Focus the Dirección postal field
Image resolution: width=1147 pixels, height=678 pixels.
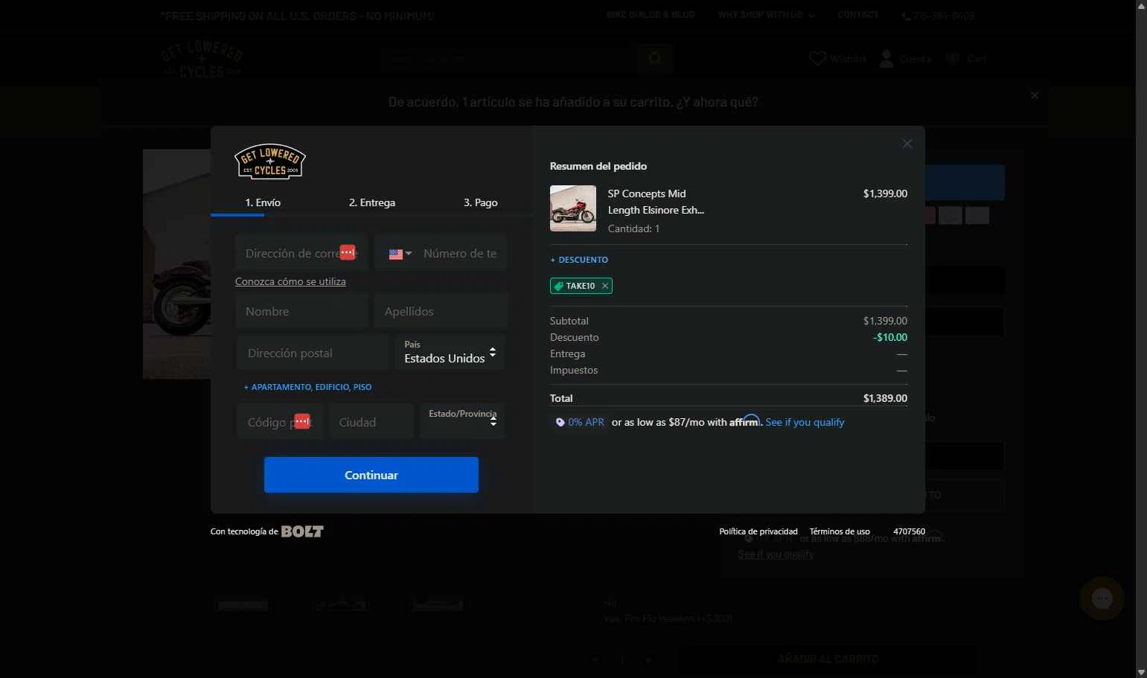tap(313, 353)
